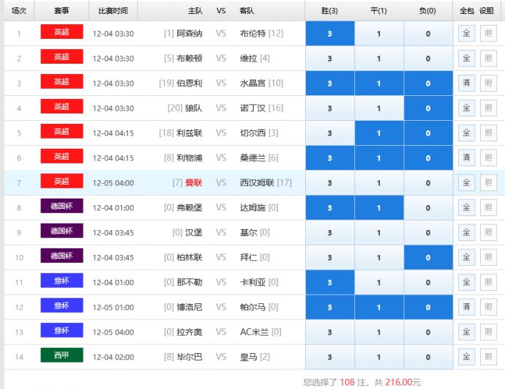Deselect loss (0) for 柏林联 vs 拜仁
The width and height of the screenshot is (505, 389).
tap(428, 258)
